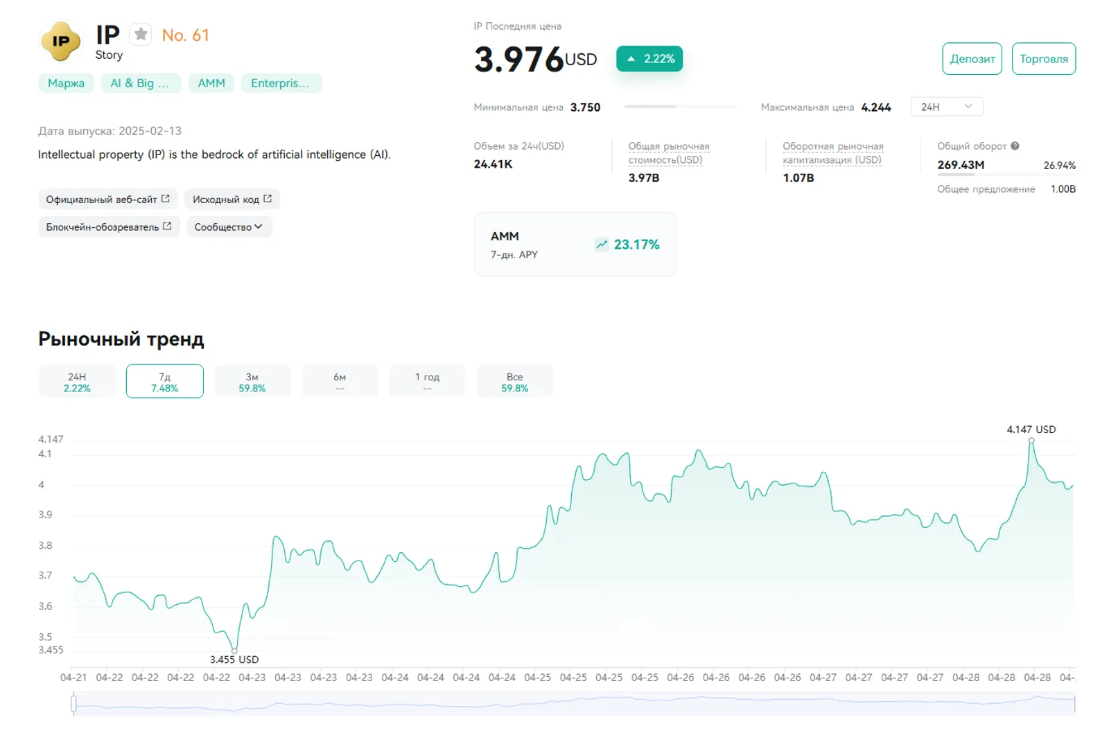The height and width of the screenshot is (742, 1109).
Task: Select the 24H market trend range
Action: coord(77,382)
